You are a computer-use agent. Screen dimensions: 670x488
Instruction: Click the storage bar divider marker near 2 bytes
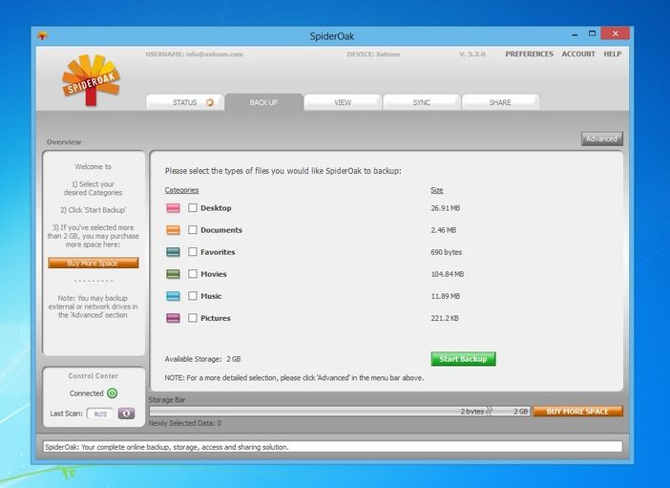coord(490,412)
